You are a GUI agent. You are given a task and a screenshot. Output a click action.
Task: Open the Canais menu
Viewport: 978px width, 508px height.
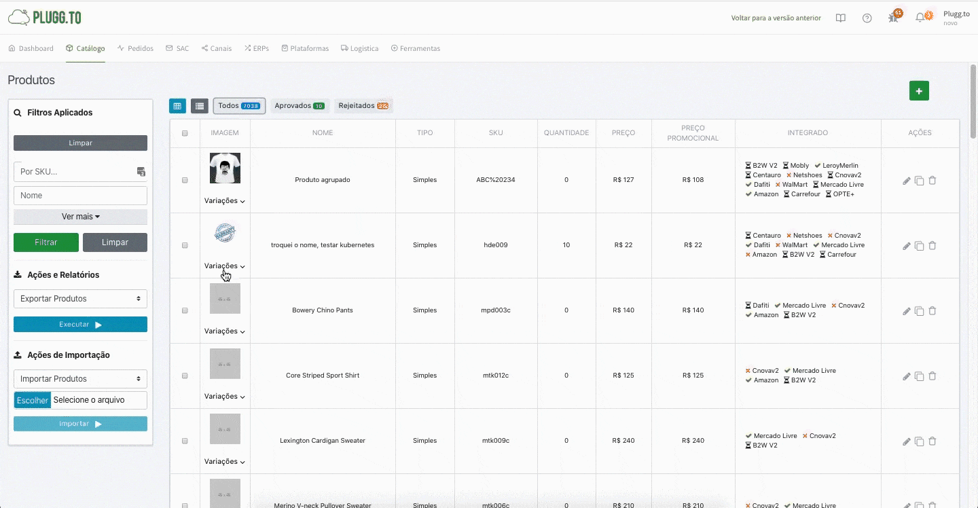point(217,49)
